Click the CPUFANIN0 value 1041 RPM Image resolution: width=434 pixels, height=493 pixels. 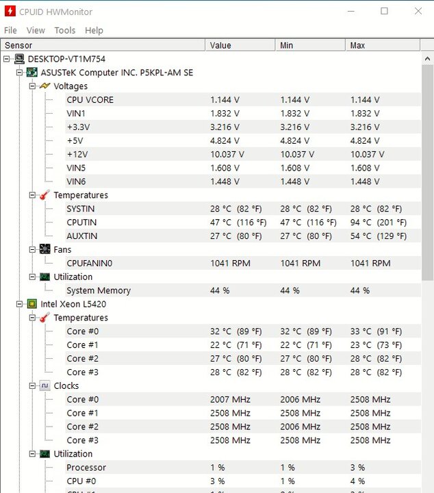tap(230, 263)
